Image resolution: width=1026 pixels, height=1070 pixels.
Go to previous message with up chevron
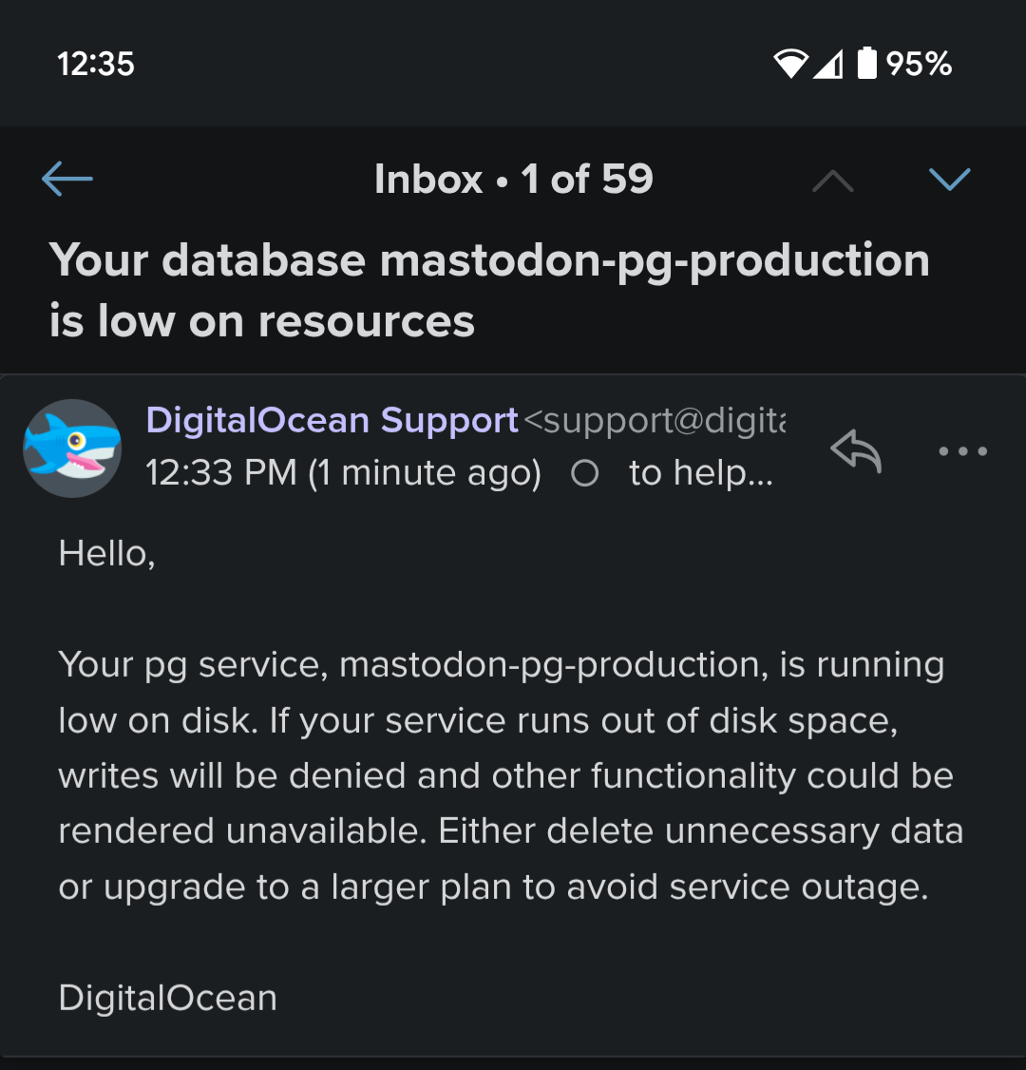click(x=833, y=180)
